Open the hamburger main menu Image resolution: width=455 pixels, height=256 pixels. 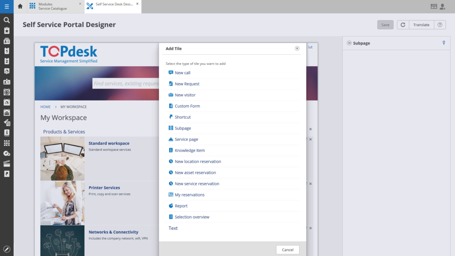point(7,6)
